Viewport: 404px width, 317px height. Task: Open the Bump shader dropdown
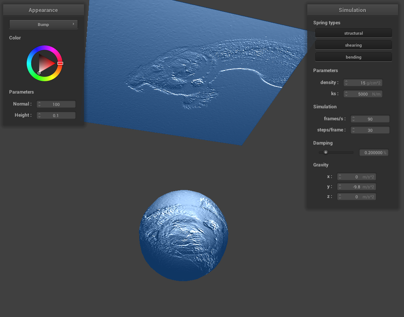coord(43,24)
